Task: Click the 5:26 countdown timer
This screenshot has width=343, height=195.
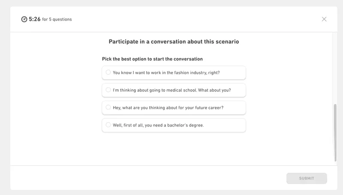Action: (x=35, y=19)
